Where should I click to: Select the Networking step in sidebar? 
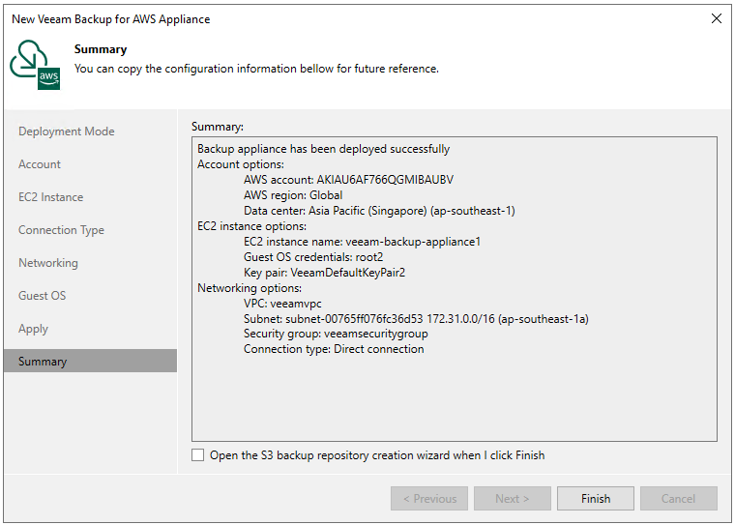pyautogui.click(x=48, y=263)
